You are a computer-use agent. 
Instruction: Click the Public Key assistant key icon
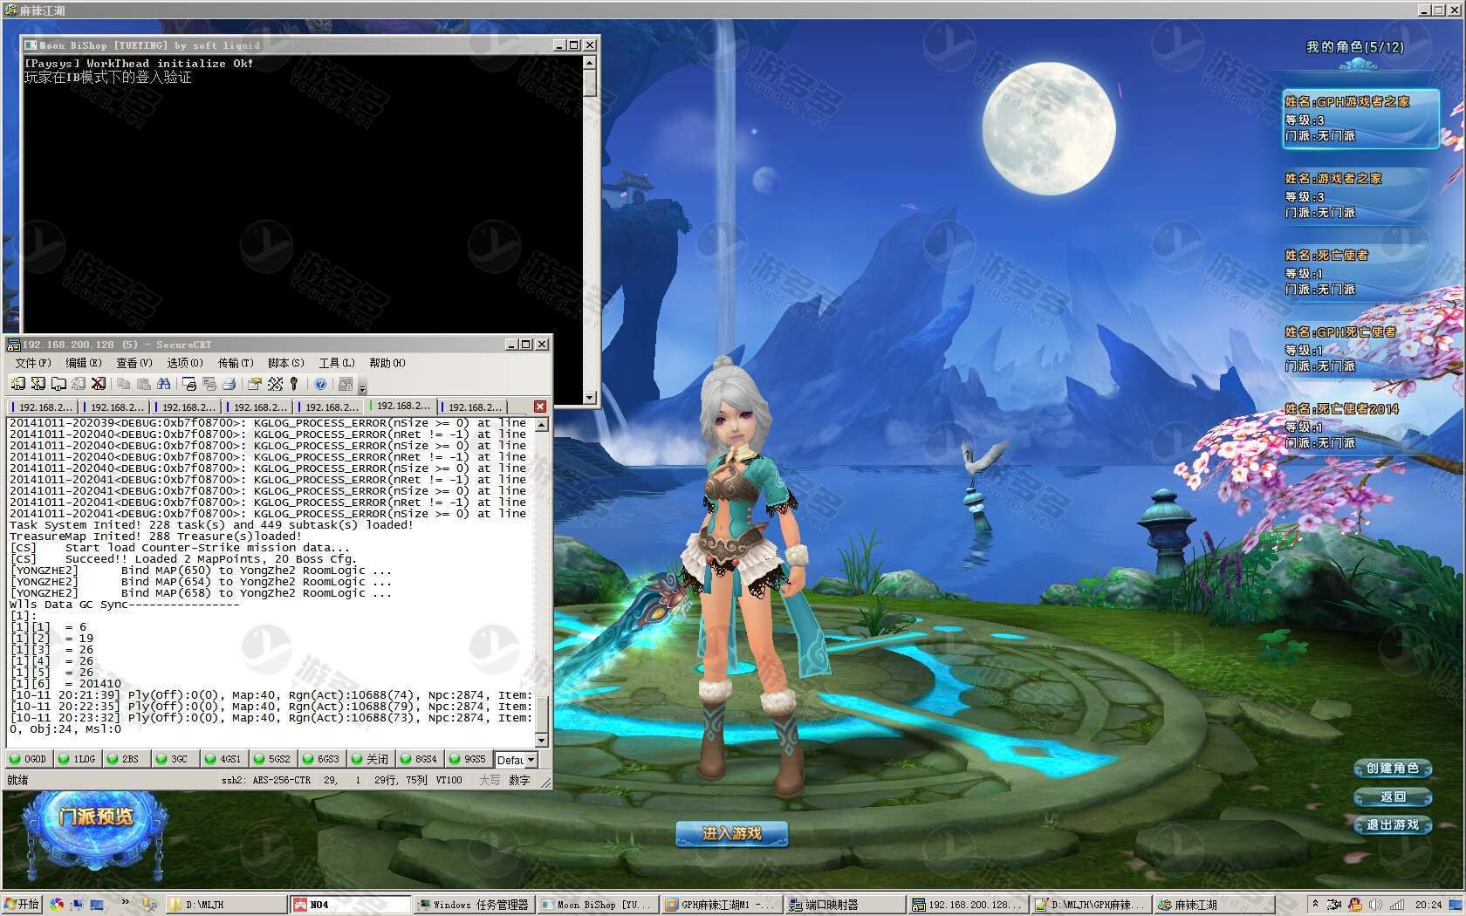coord(294,384)
